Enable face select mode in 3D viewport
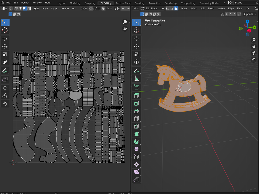 pos(176,8)
